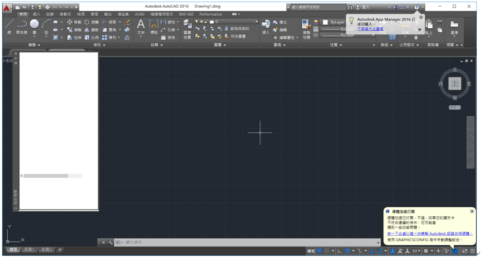Switch to the A360 ribbon tab
Viewport: 481px width, 259px height.
[x=139, y=14]
